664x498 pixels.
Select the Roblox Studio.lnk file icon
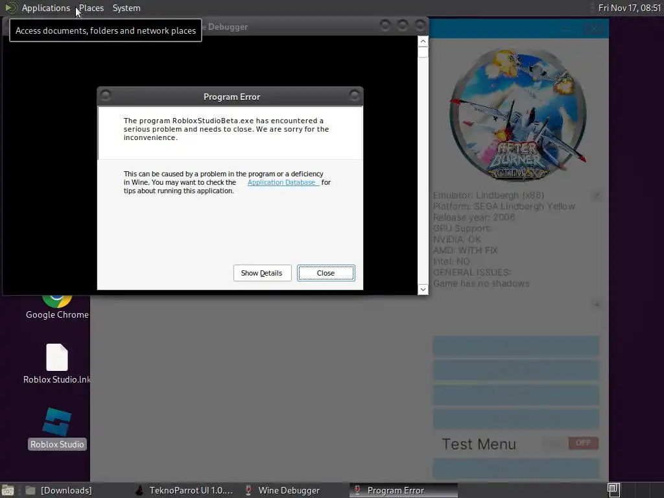[57, 364]
